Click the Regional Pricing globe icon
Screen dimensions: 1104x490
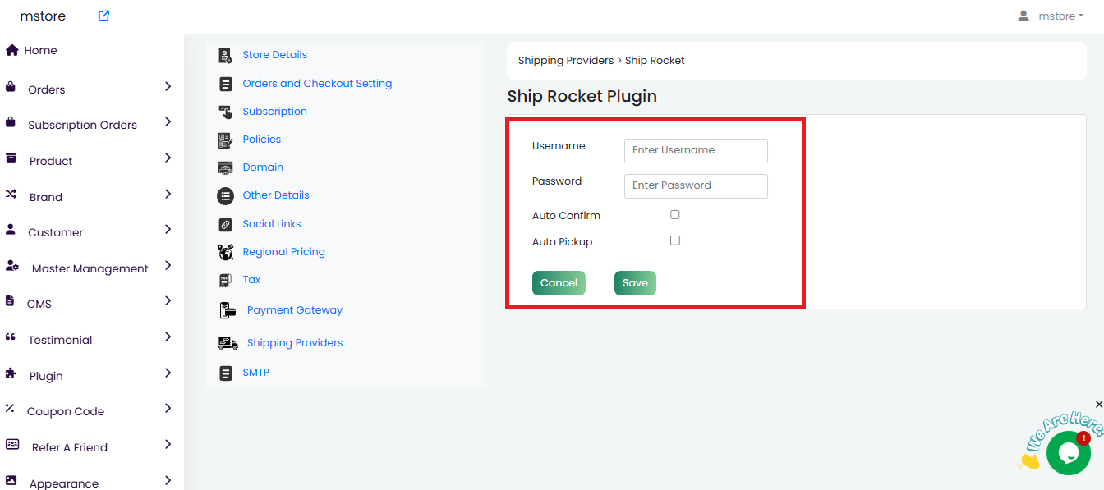225,252
